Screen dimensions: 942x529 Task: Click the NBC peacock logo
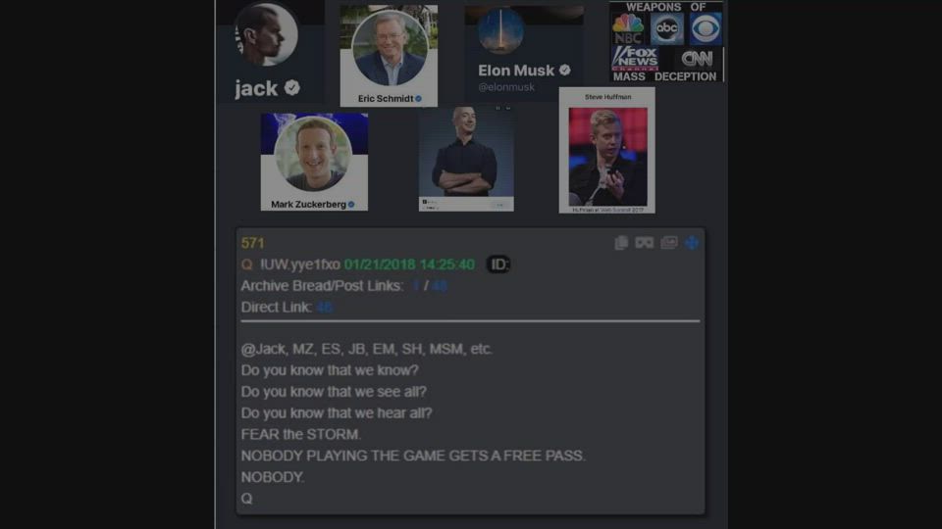(x=628, y=28)
